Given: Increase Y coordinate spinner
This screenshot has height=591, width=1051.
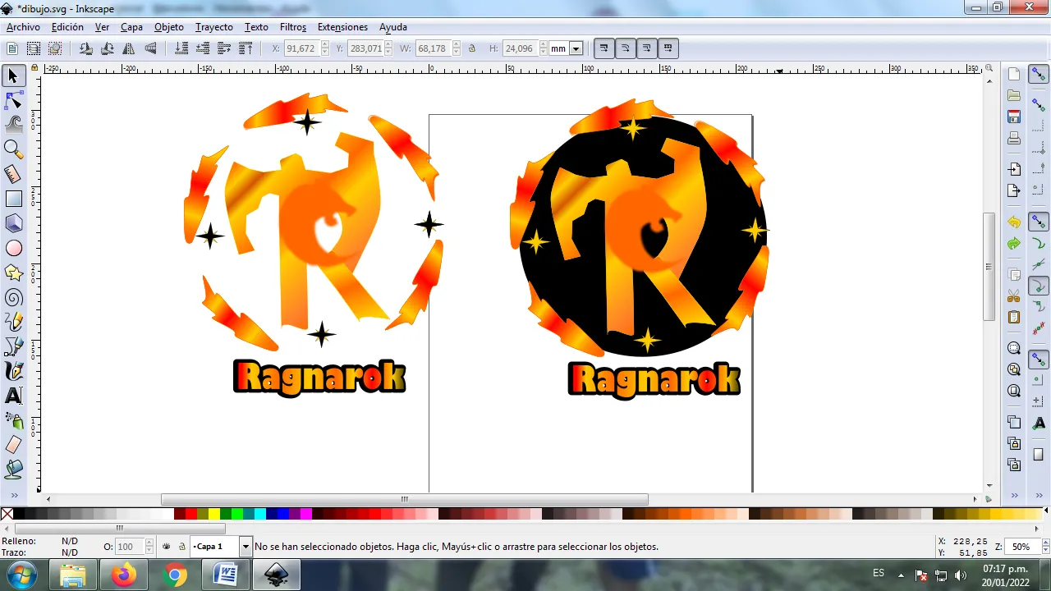Looking at the screenshot, I should pyautogui.click(x=389, y=45).
